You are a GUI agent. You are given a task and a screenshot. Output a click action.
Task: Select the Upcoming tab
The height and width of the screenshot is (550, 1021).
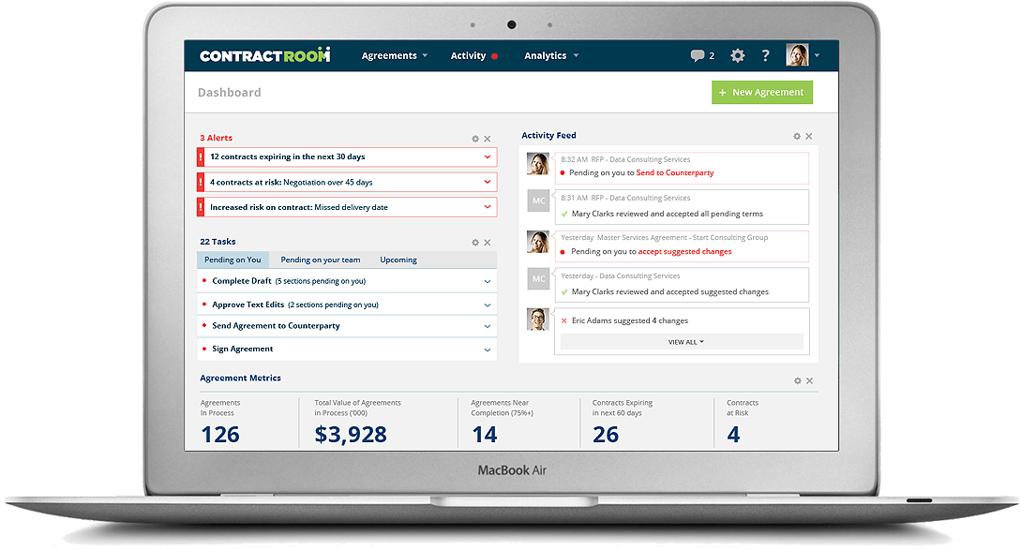click(x=398, y=260)
